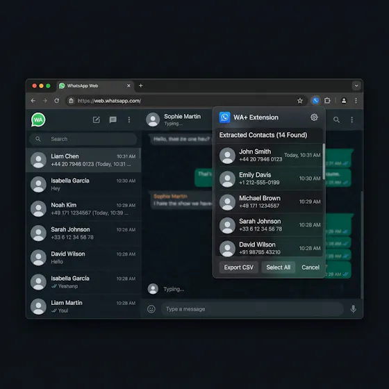Click the WA logo in the sidebar

[38, 119]
